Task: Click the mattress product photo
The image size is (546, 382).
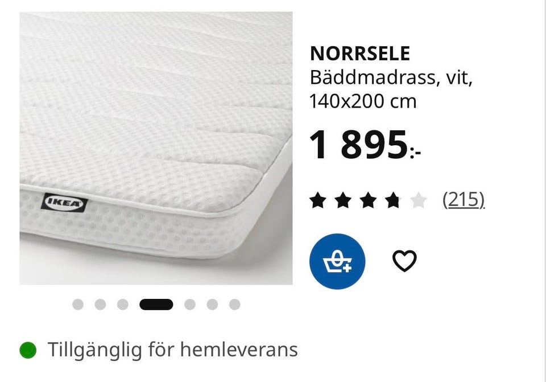Action: [156, 148]
